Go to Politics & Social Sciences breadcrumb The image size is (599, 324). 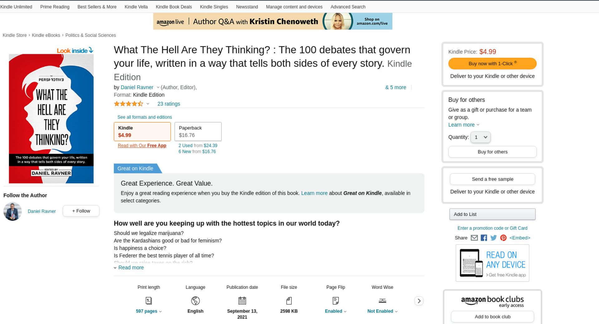click(90, 35)
